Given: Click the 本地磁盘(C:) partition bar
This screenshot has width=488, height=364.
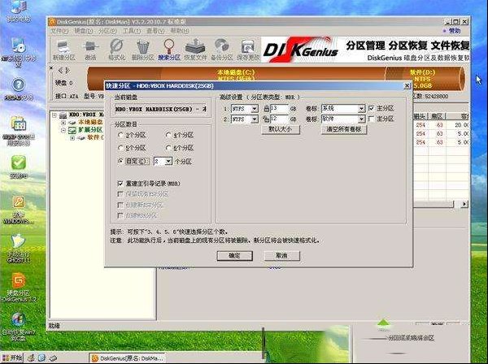Looking at the screenshot, I should (236, 76).
